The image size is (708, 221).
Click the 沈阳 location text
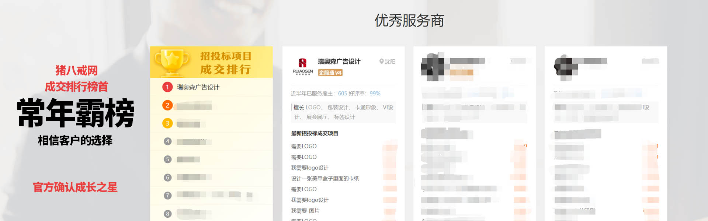coord(390,62)
